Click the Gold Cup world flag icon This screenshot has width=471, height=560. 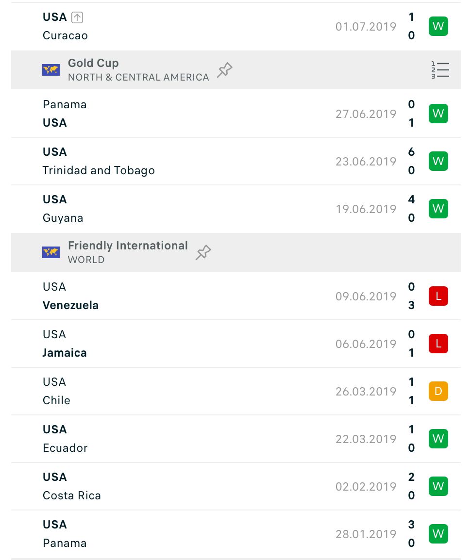(51, 70)
